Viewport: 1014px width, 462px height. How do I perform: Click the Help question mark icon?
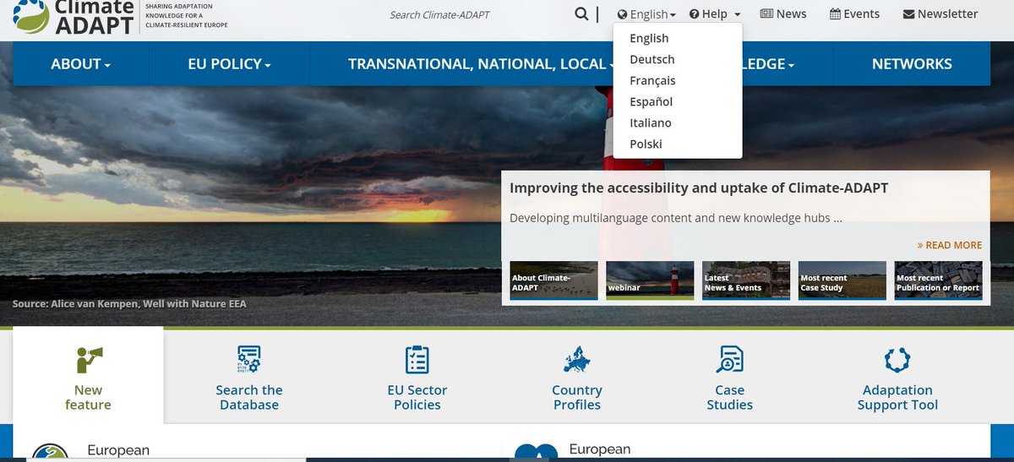point(695,14)
